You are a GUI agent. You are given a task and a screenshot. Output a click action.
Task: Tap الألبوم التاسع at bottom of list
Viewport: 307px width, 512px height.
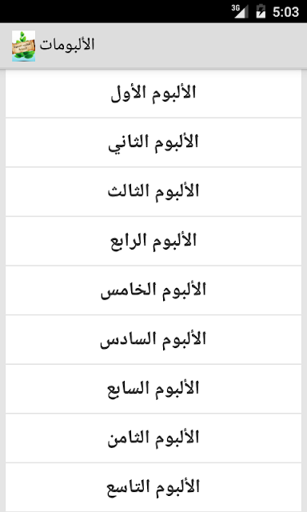(x=153, y=487)
